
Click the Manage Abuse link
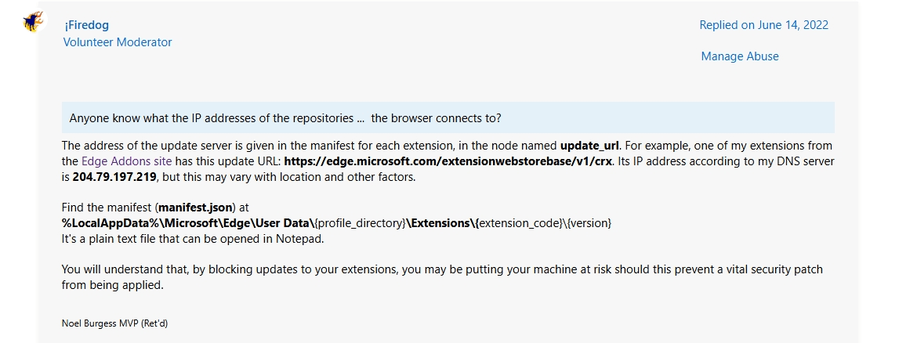pyautogui.click(x=740, y=56)
